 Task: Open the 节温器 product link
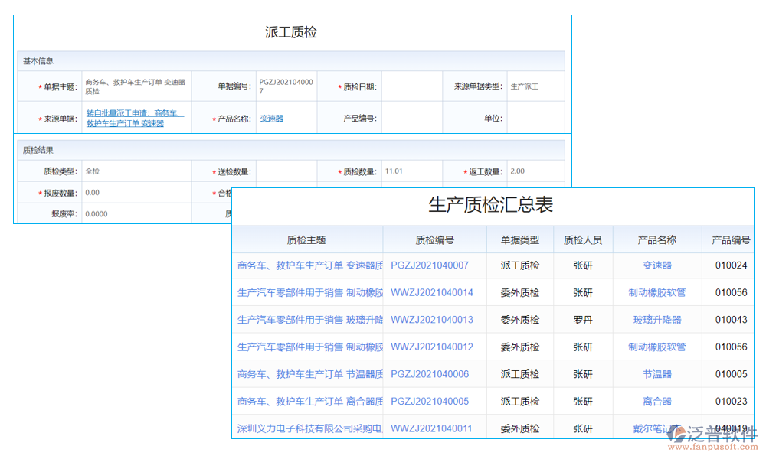click(x=658, y=374)
